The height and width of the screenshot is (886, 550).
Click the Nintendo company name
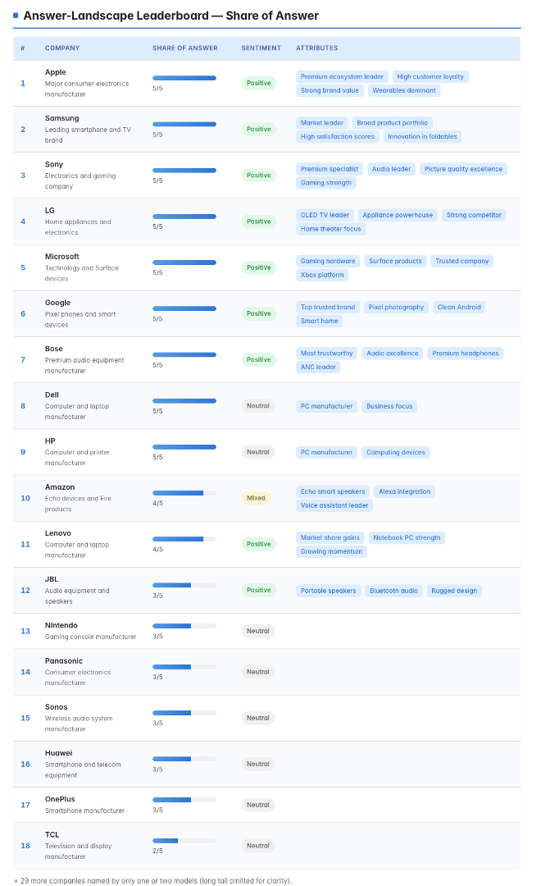point(61,625)
